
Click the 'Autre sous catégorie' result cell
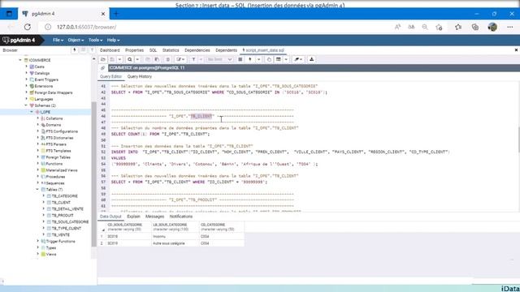(175, 243)
